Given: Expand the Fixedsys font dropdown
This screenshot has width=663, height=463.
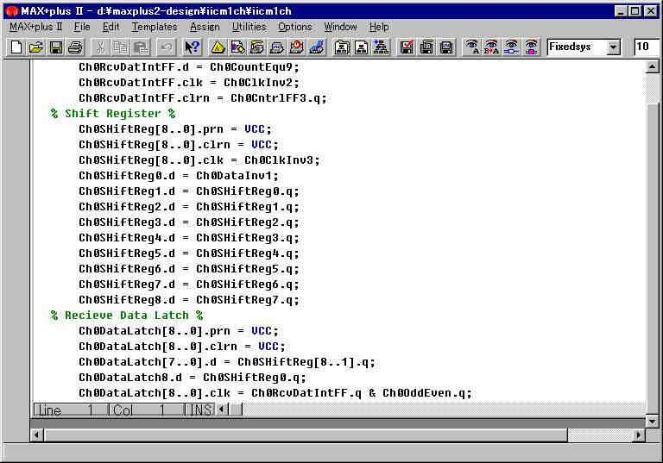Looking at the screenshot, I should click(613, 47).
